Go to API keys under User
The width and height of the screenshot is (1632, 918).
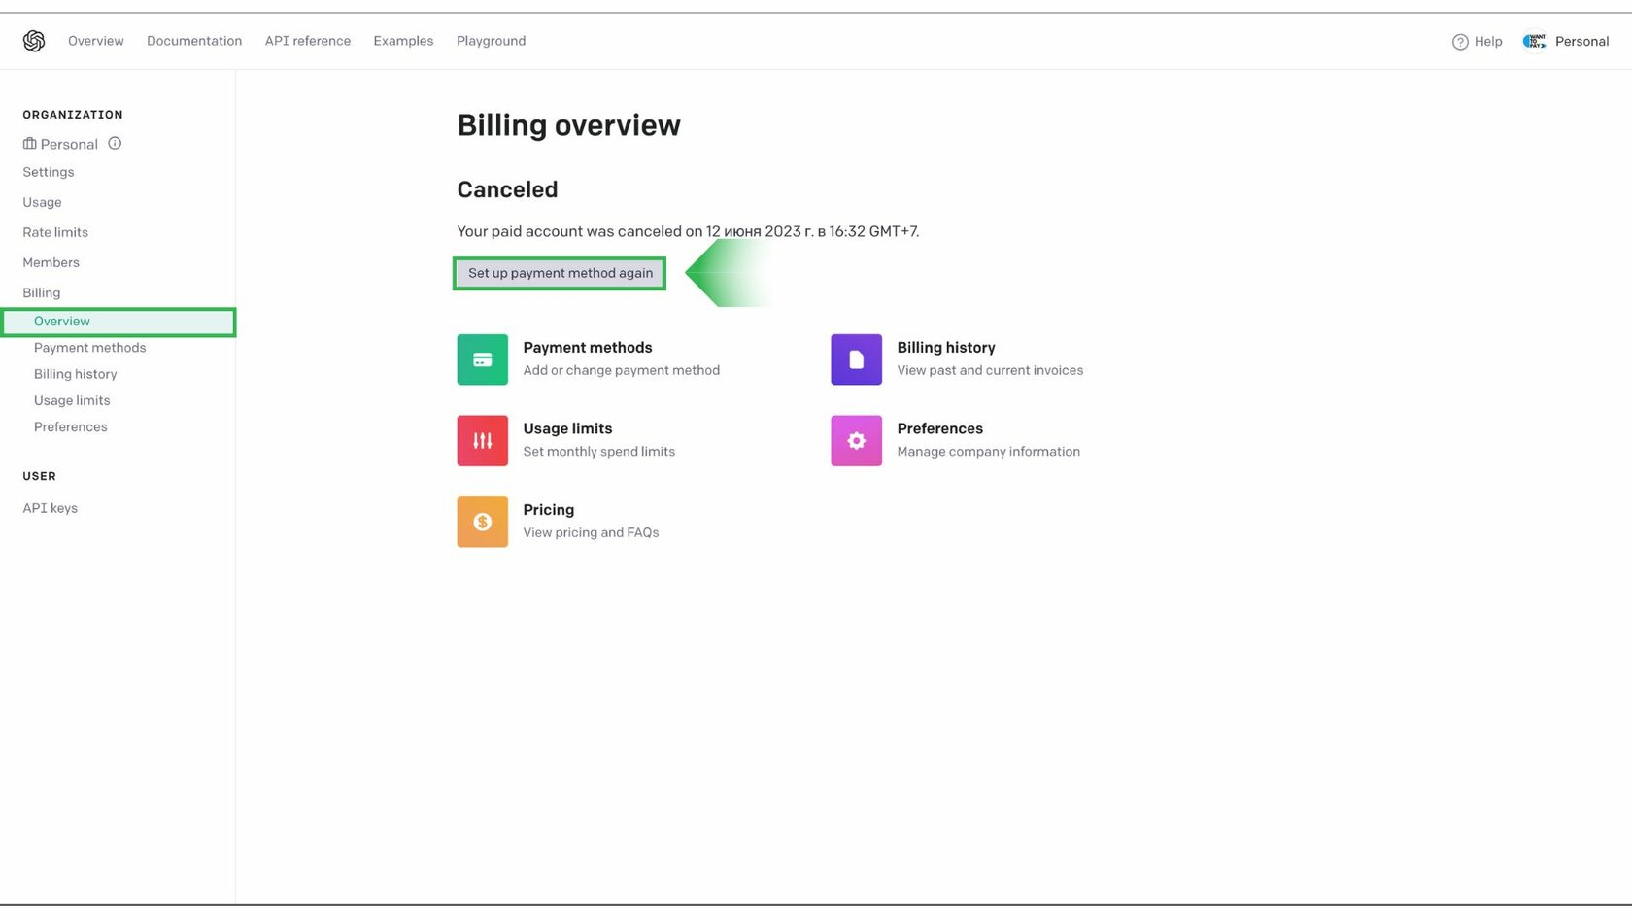click(x=50, y=508)
